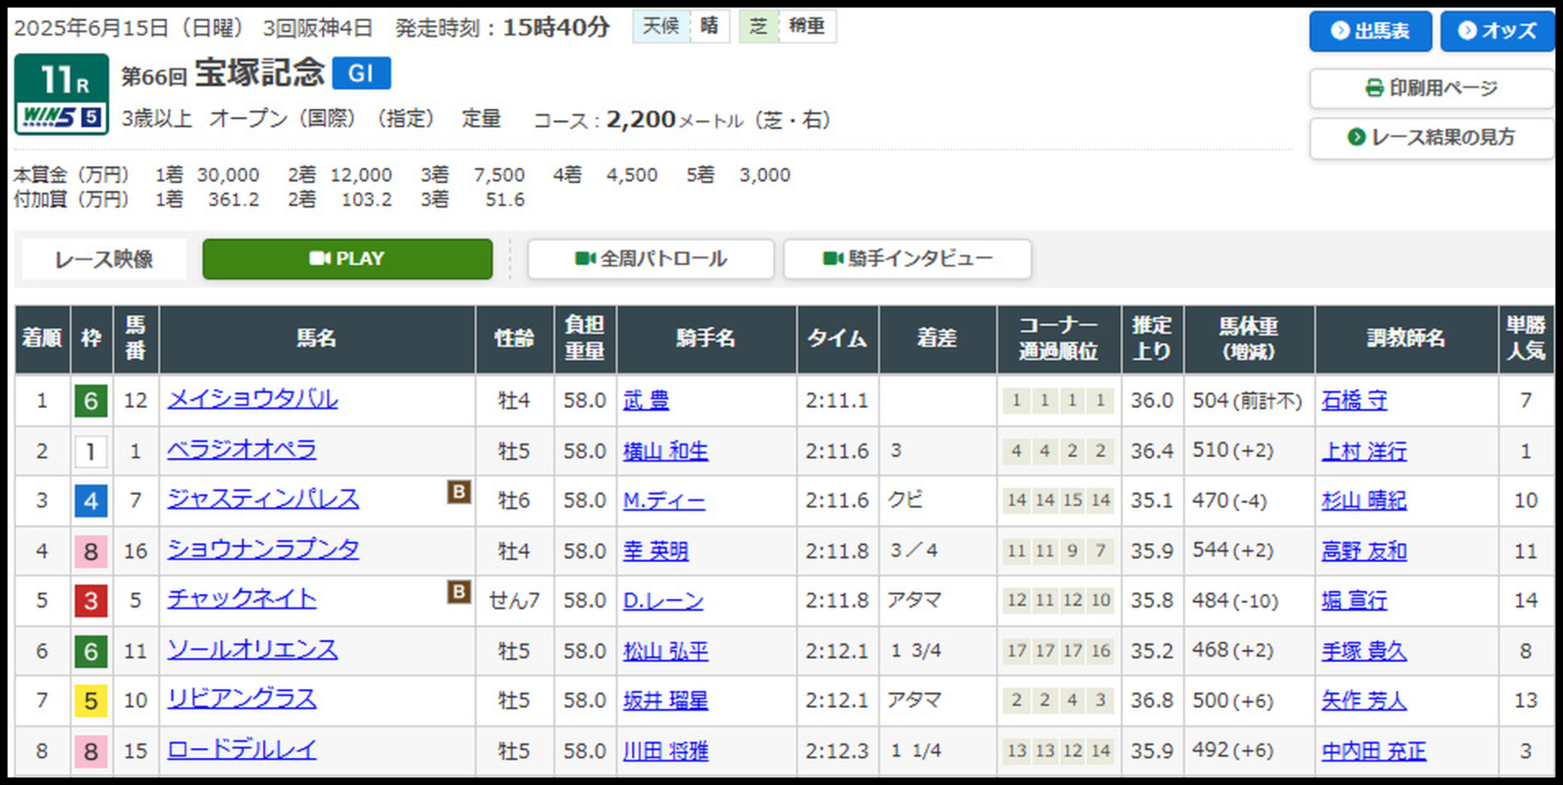Screen dimensions: 1563x785
Task: Open trainer 高野 友和 profile
Action: pyautogui.click(x=1364, y=552)
